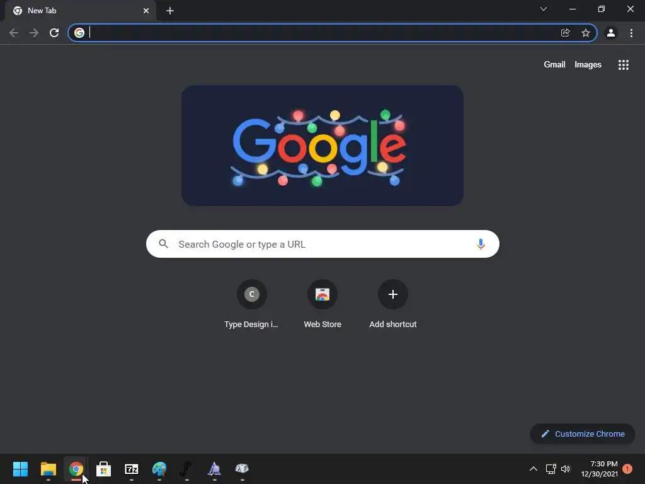Viewport: 645px width, 484px height.
Task: Select the New Tab tab
Action: coord(80,11)
